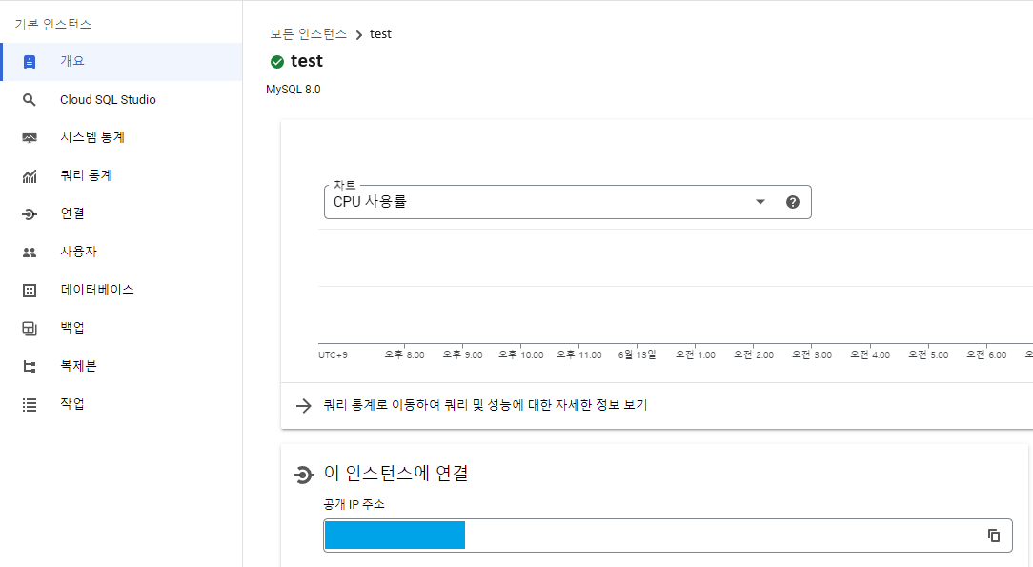
Task: Click the test instance title heading
Action: point(306,61)
